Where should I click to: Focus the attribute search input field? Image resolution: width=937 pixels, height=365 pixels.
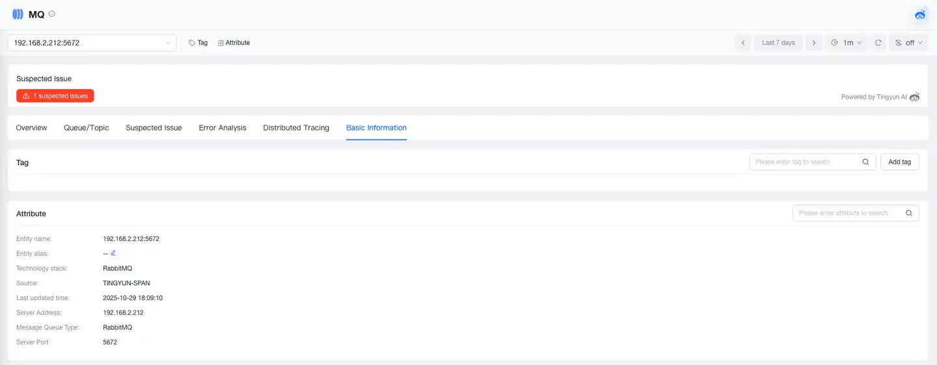(x=846, y=213)
